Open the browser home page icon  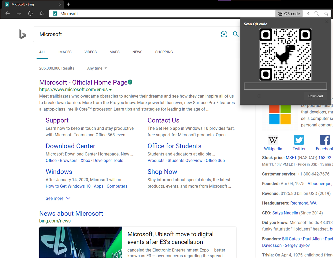tap(42, 14)
